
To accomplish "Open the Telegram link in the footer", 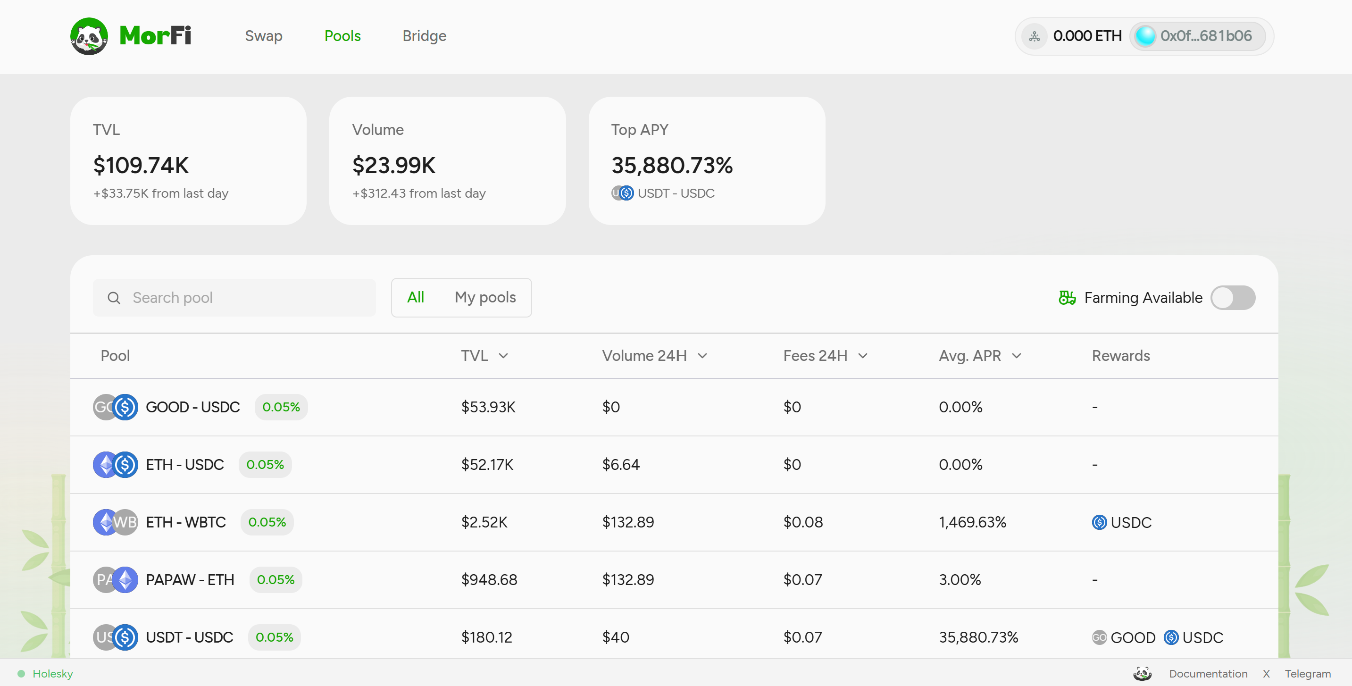I will coord(1307,673).
